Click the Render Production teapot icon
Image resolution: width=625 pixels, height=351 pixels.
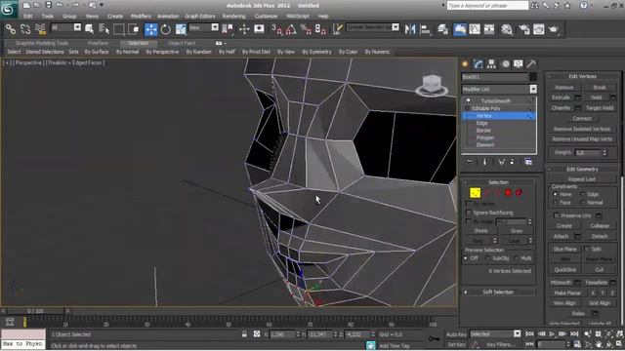(554, 29)
